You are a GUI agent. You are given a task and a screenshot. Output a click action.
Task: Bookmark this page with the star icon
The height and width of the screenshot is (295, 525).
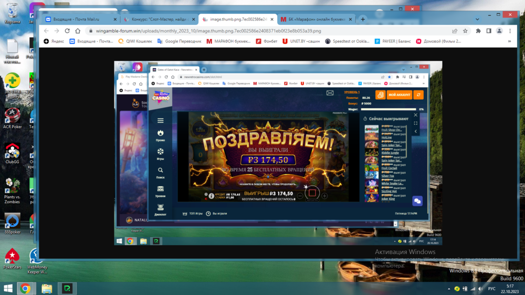(x=465, y=31)
